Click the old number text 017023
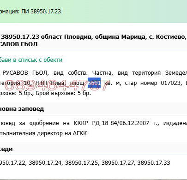The height and width of the screenshot is (180, 187). point(170,83)
